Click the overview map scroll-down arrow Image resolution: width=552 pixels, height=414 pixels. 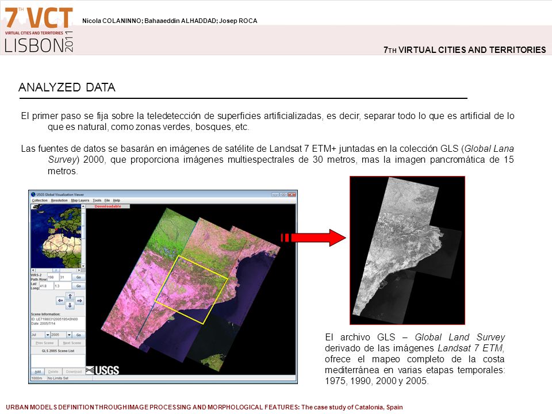coord(83,266)
